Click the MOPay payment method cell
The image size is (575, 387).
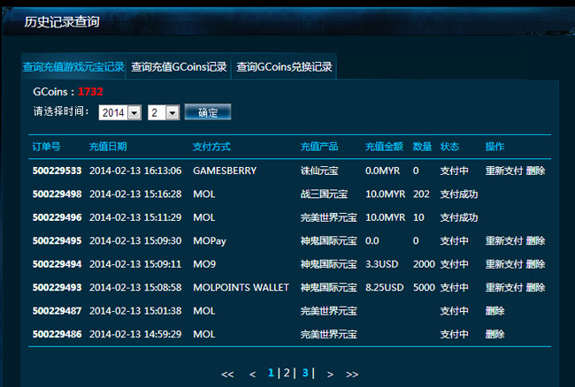tap(210, 241)
